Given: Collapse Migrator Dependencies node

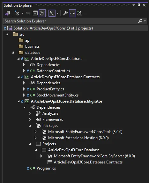Looking at the screenshot, I should (24, 107).
